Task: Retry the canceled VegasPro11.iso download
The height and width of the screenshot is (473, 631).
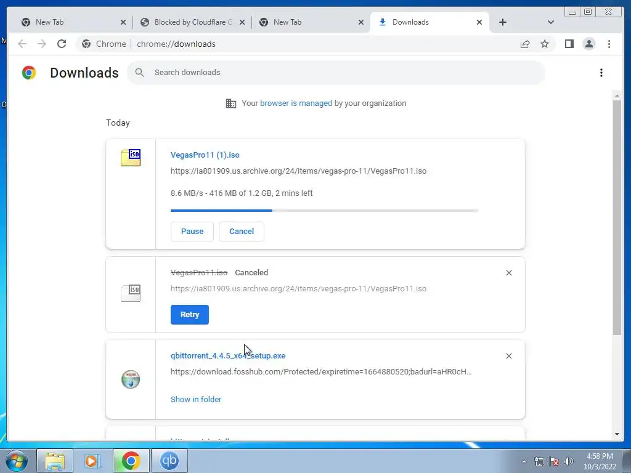Action: point(190,315)
